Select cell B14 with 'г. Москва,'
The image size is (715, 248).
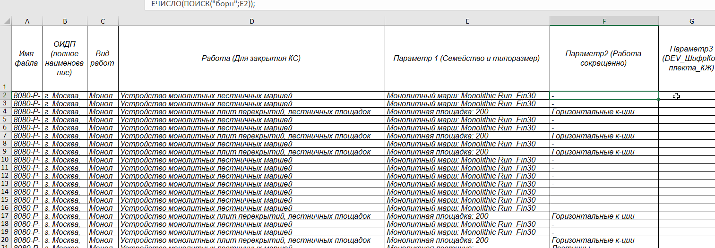point(65,192)
